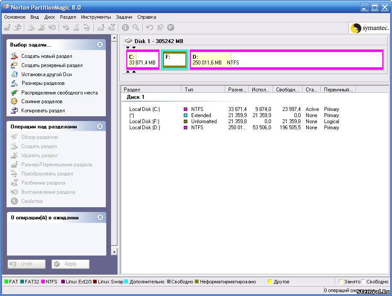Click the Disk 1 hard drive icon
Viewport: 392px width, 296px height.
(x=128, y=41)
